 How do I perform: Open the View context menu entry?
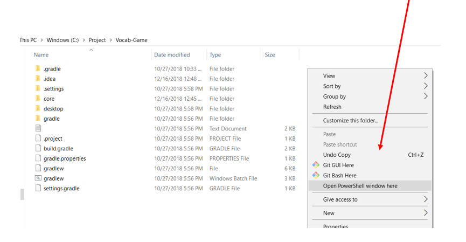click(370, 76)
